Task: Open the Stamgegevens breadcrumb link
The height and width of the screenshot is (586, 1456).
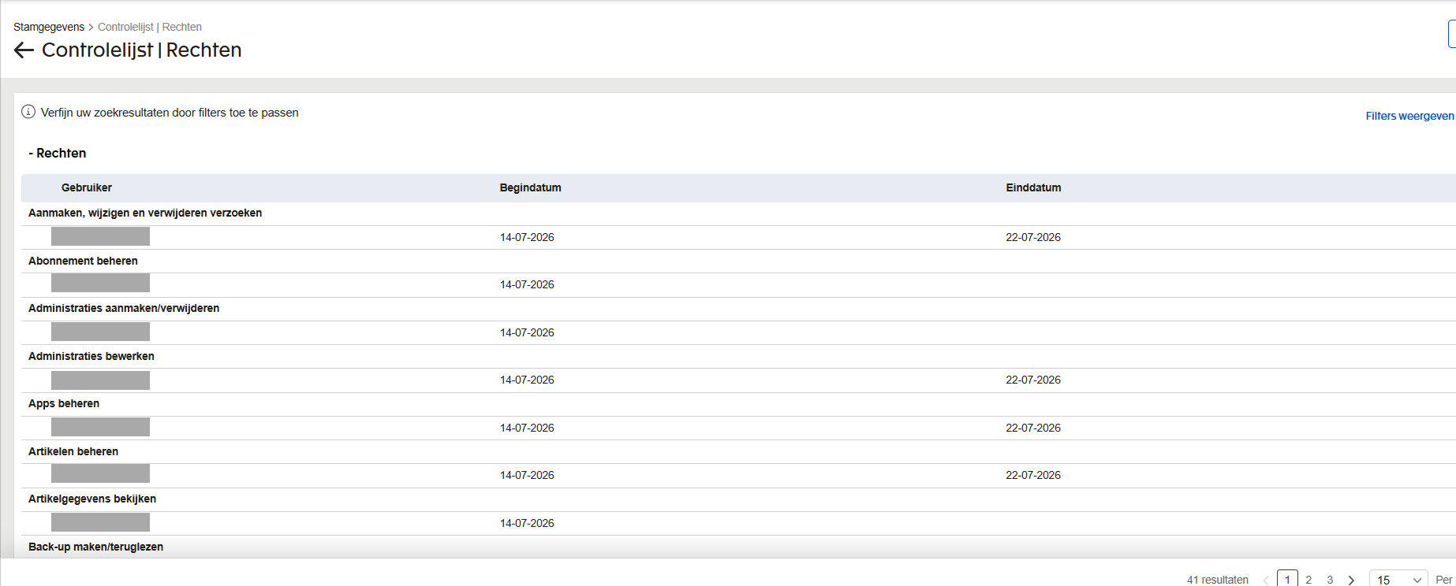Action: [49, 27]
